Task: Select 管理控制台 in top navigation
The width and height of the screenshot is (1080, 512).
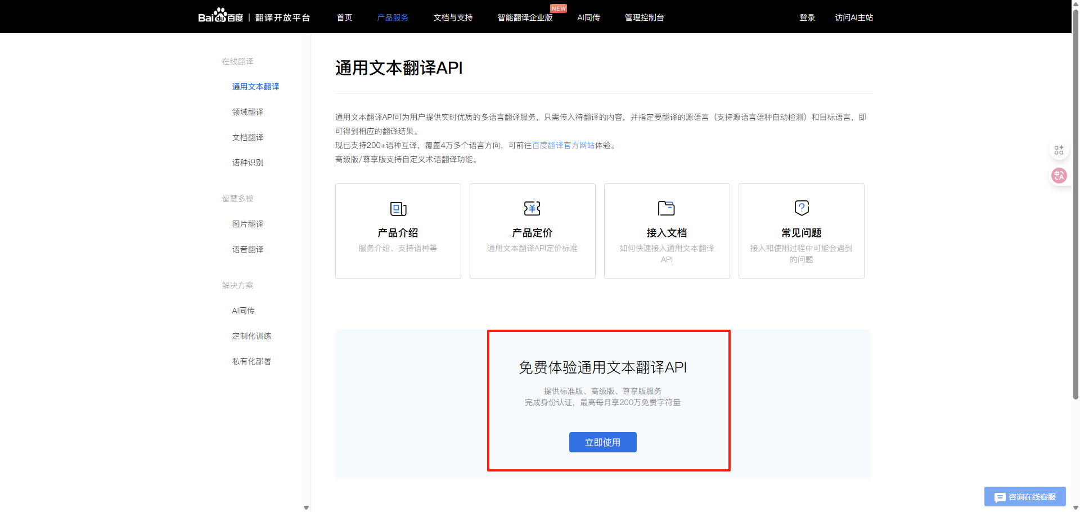Action: (644, 17)
